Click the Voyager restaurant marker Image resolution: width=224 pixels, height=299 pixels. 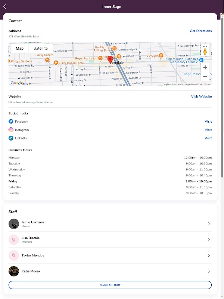[161, 55]
